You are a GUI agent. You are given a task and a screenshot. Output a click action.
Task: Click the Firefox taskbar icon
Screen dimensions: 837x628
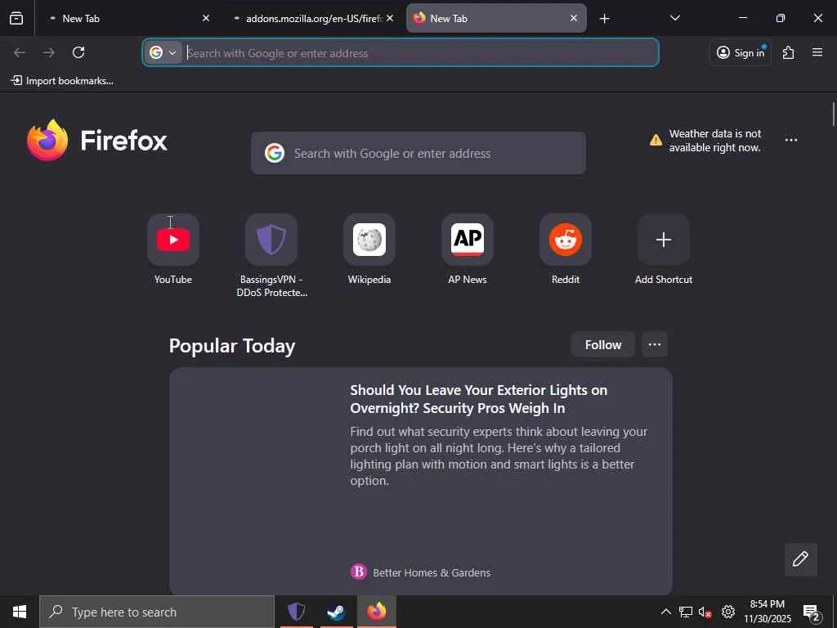(376, 612)
